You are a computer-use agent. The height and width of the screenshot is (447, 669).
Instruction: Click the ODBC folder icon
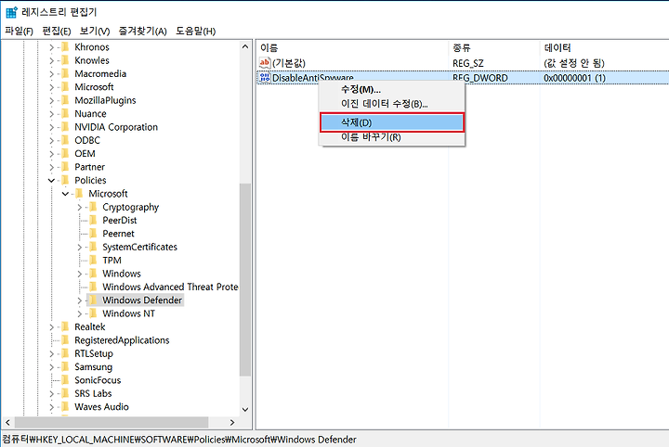(x=65, y=140)
